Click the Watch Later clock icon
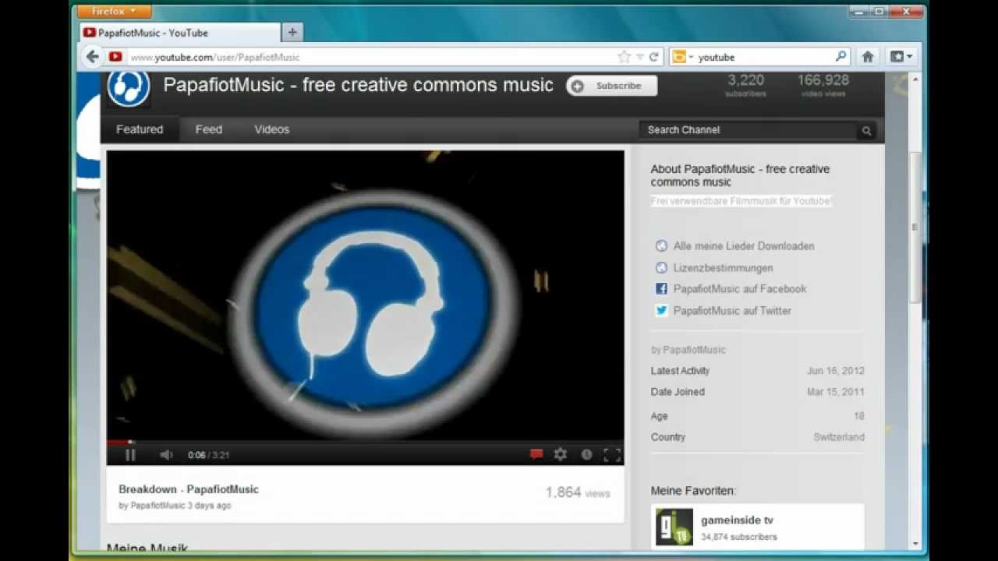The width and height of the screenshot is (998, 561). click(x=586, y=454)
